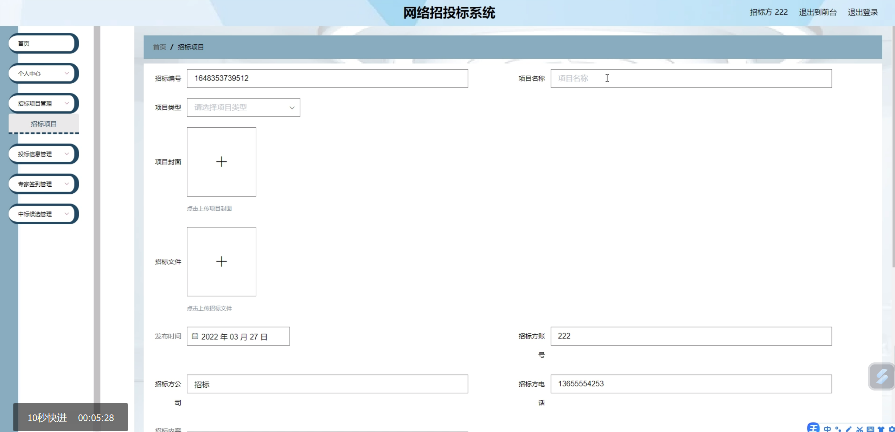The width and height of the screenshot is (895, 432).
Task: Click the plus icon to upload 项目封面
Action: click(221, 162)
